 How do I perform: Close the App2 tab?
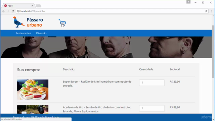[x=32, y=6]
